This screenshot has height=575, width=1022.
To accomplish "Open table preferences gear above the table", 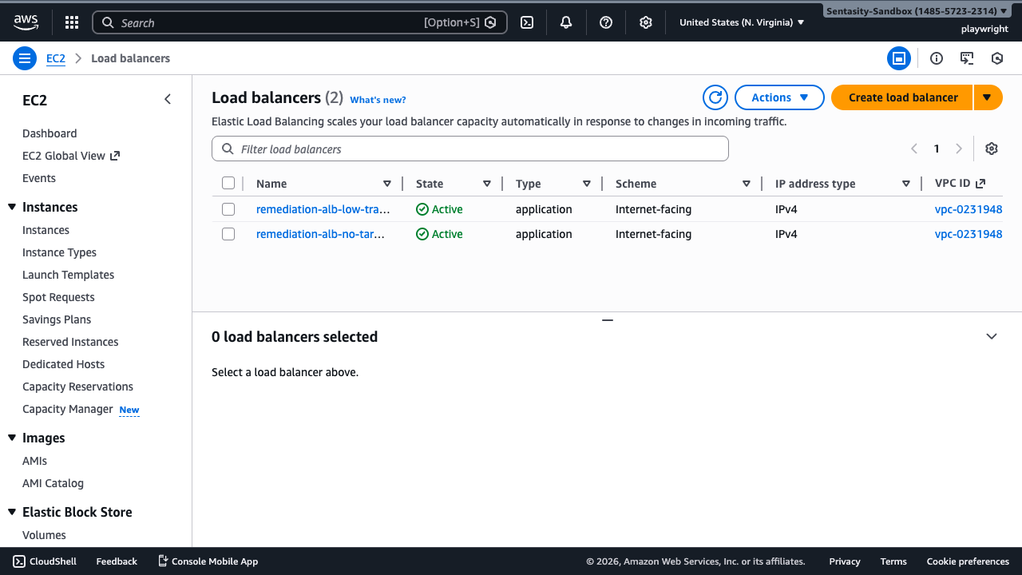I will (x=991, y=149).
